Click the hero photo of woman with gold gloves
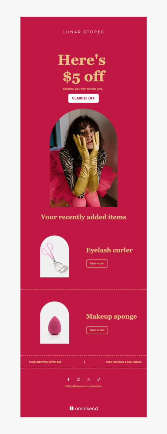The height and width of the screenshot is (434, 167). point(83,158)
